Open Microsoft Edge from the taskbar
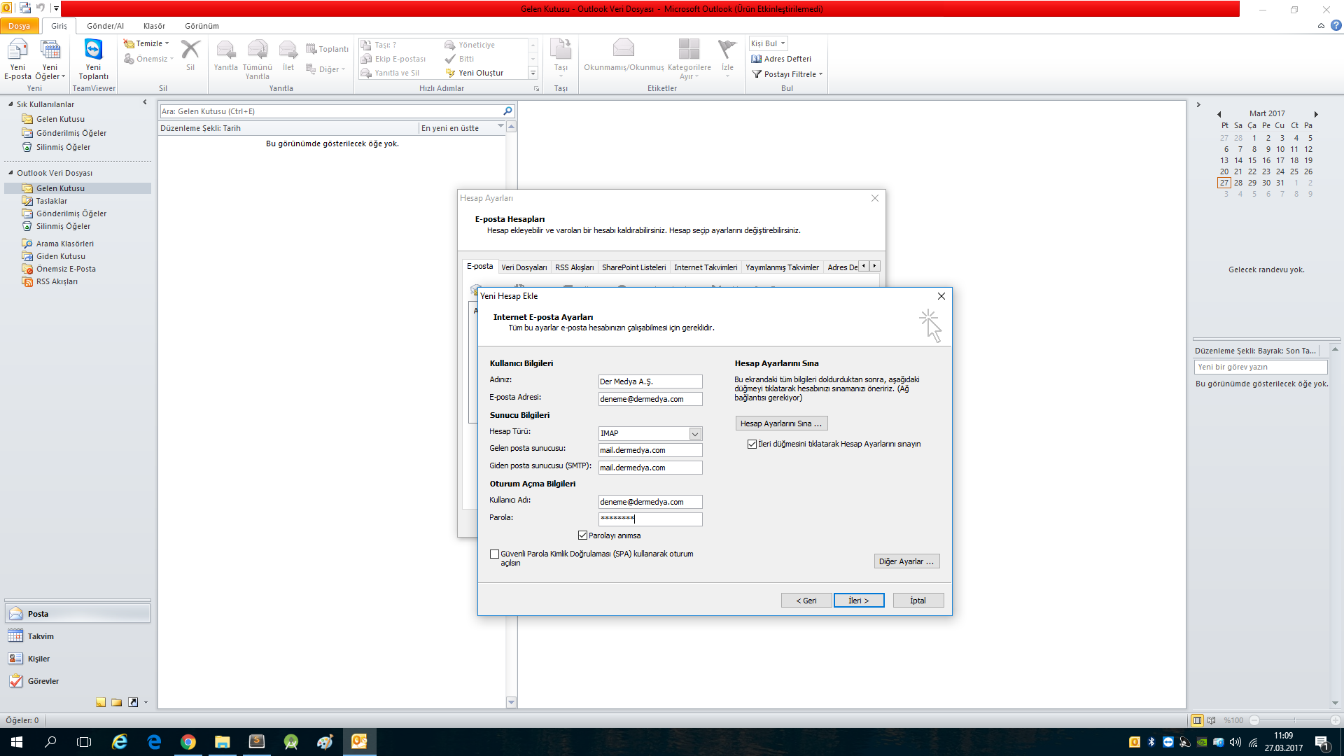The image size is (1344, 756). coord(154,742)
